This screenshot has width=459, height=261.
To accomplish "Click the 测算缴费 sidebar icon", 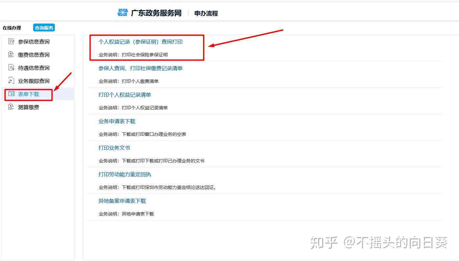I will click(x=11, y=107).
